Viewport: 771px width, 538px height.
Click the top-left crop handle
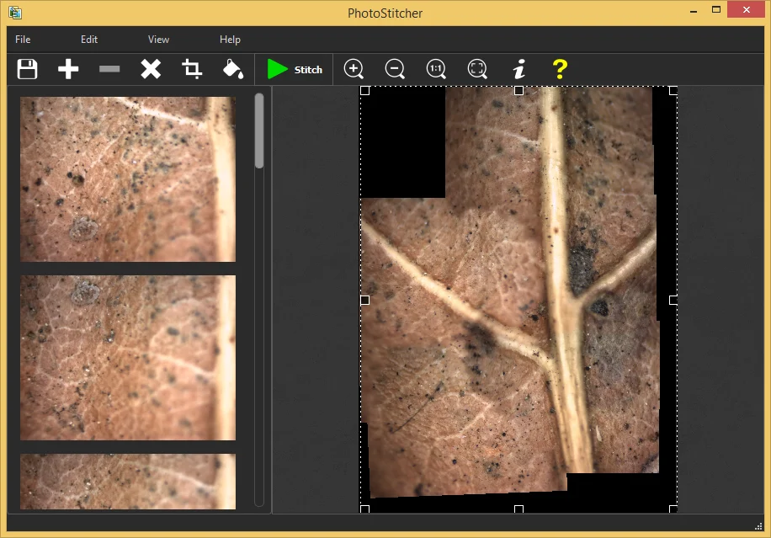(x=364, y=90)
